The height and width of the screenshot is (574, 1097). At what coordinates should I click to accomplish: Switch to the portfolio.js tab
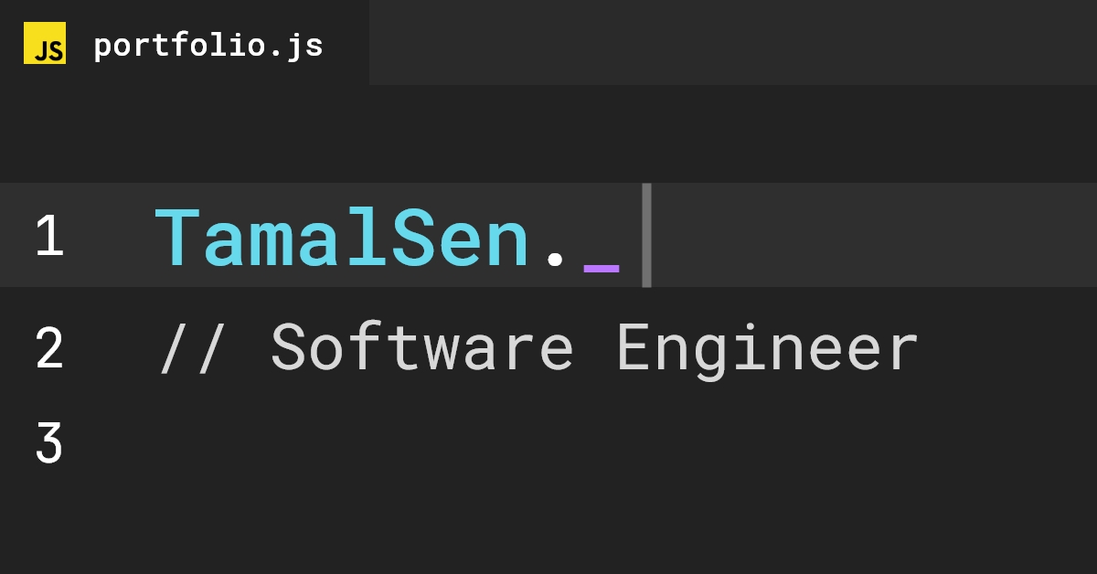[208, 42]
